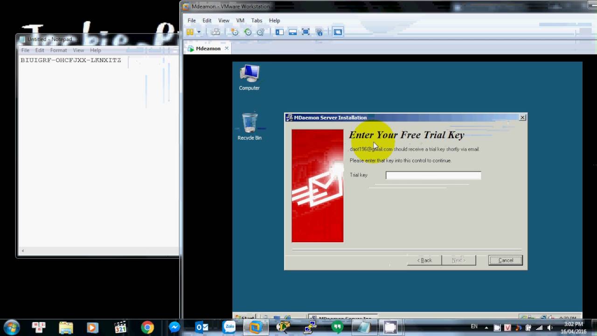Click the Computer desktop icon in VM

[x=249, y=78]
